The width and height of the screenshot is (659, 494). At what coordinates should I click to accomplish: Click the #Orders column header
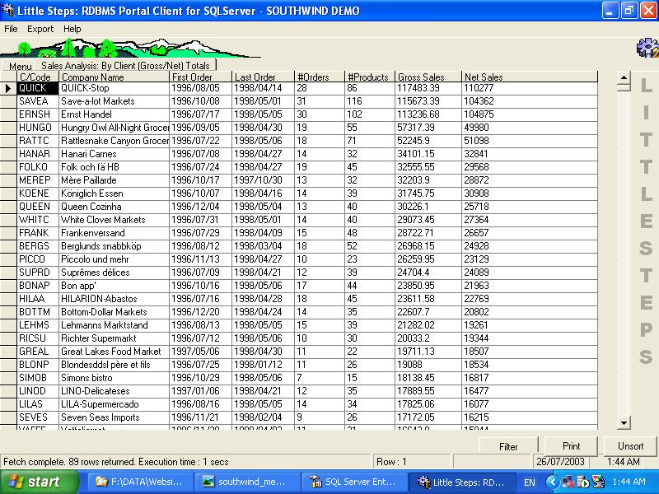(x=320, y=77)
